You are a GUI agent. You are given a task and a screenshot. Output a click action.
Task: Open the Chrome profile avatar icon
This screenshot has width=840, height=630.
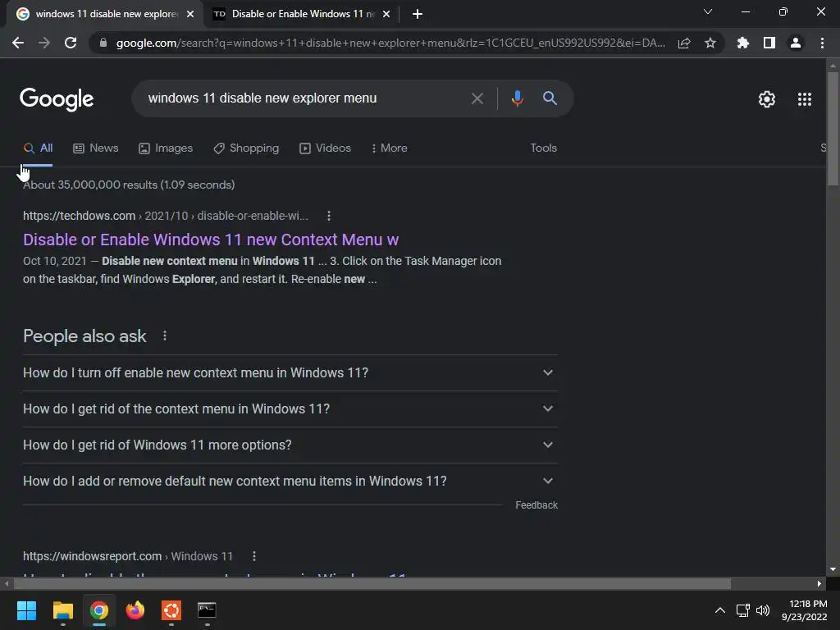click(x=796, y=43)
